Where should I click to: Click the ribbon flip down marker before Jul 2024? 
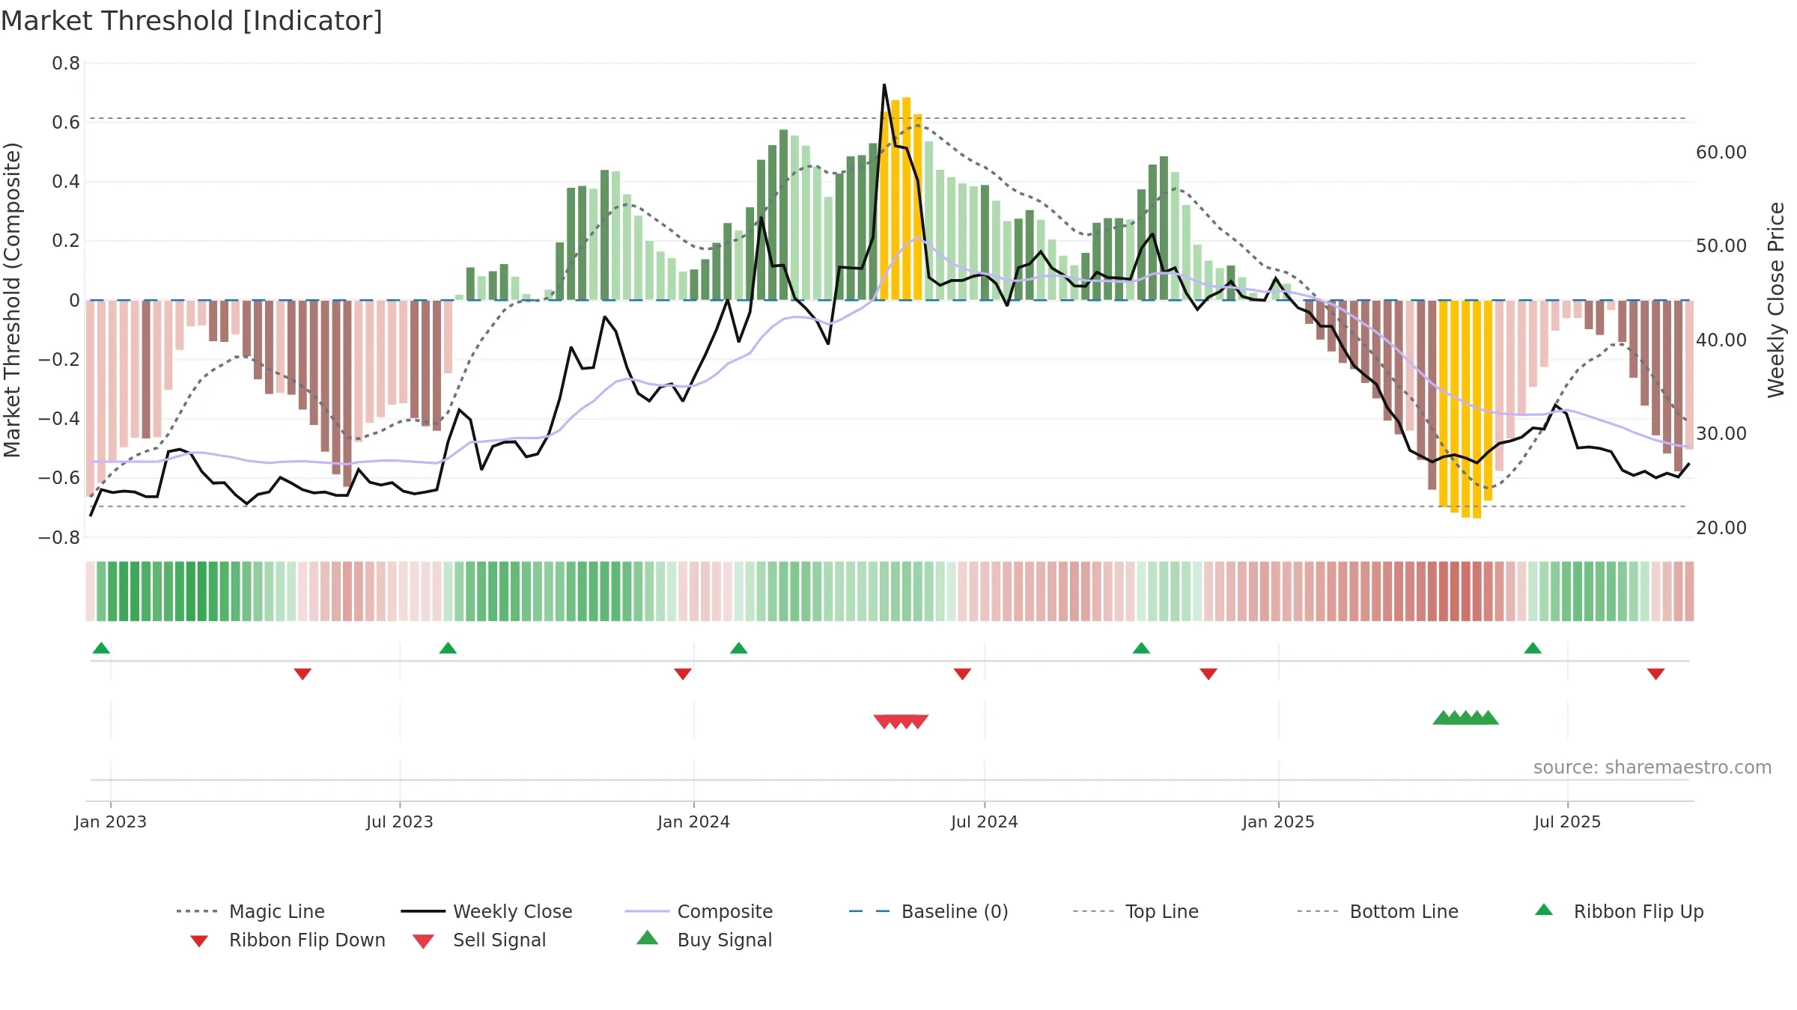pyautogui.click(x=963, y=674)
